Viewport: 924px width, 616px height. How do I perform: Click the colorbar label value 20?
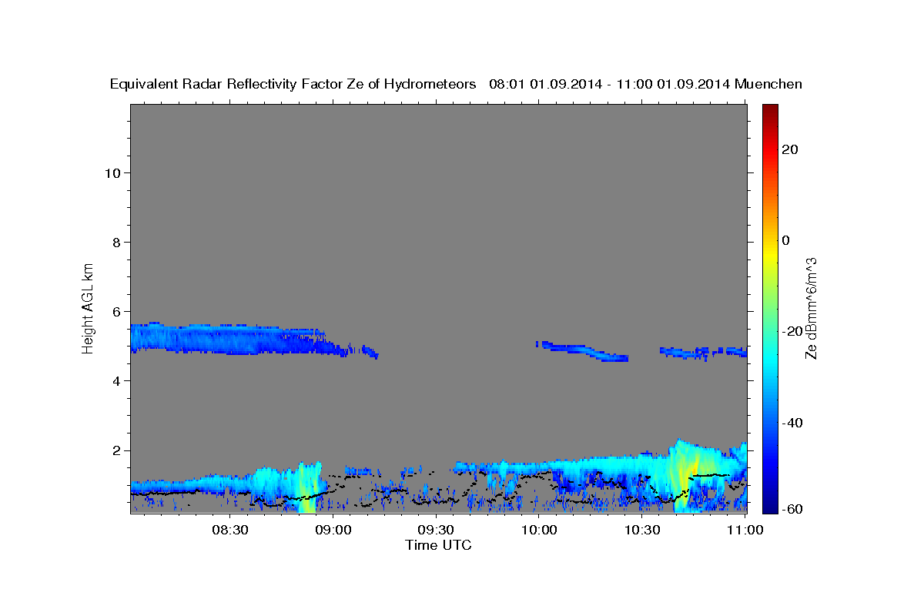(x=788, y=149)
